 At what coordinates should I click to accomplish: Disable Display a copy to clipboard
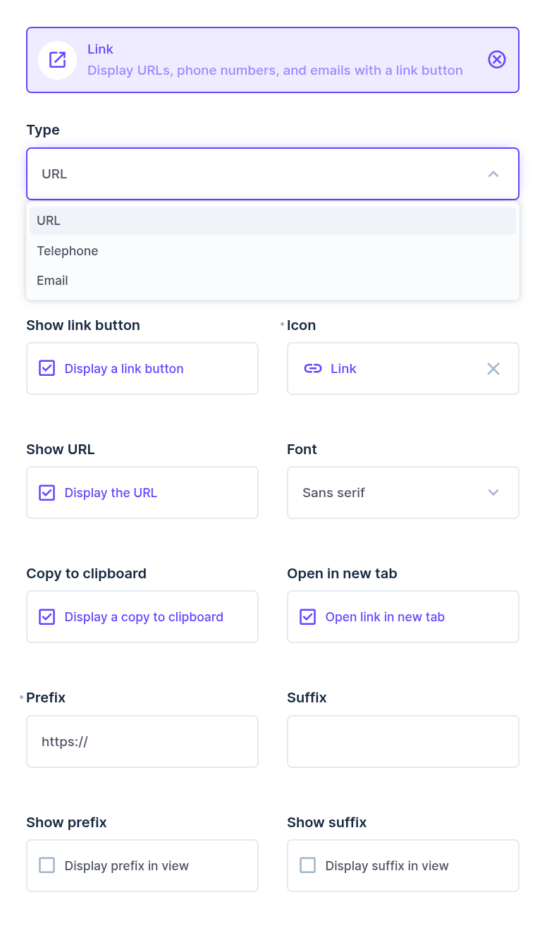[x=47, y=616]
